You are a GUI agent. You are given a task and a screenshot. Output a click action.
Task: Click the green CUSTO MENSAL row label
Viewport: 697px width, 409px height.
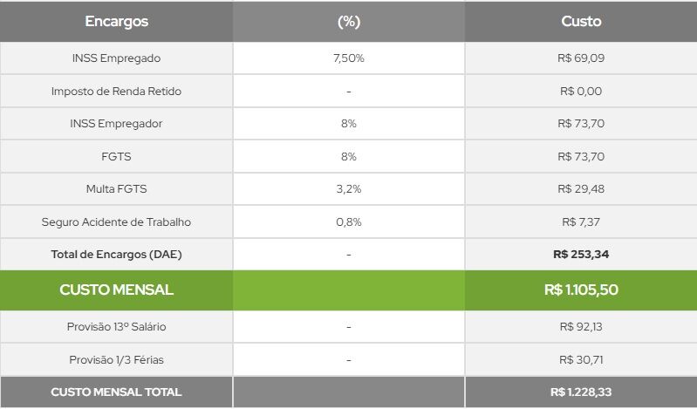[116, 290]
